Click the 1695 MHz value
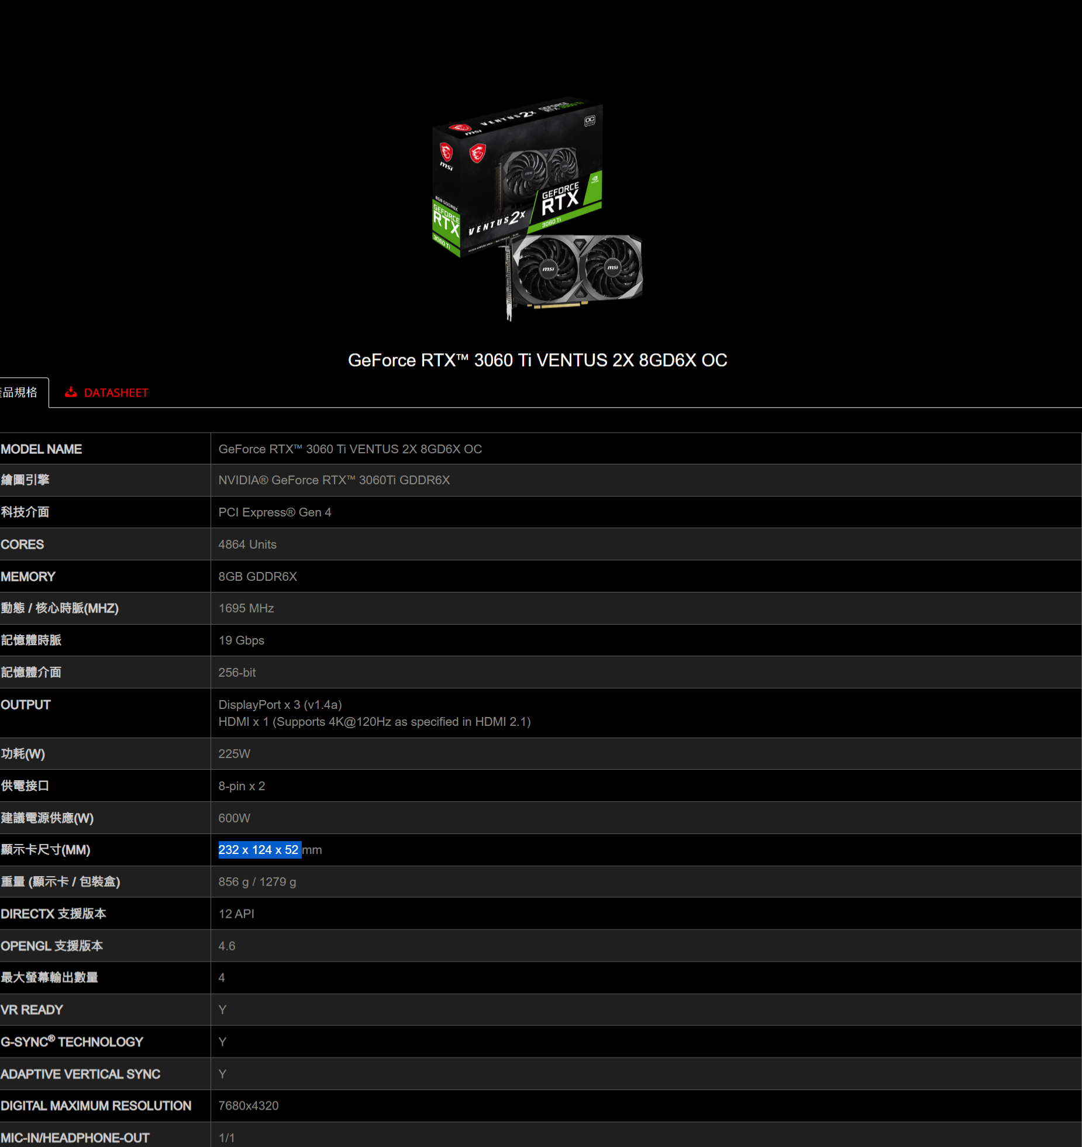 tap(246, 608)
